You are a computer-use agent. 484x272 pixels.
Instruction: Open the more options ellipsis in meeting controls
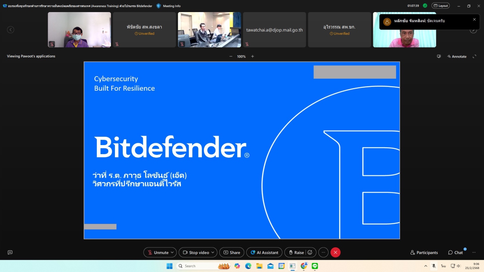(x=323, y=252)
